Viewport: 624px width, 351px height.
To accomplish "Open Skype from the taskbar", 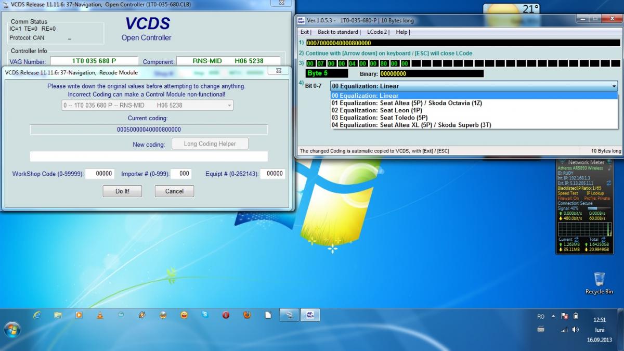I will click(205, 315).
